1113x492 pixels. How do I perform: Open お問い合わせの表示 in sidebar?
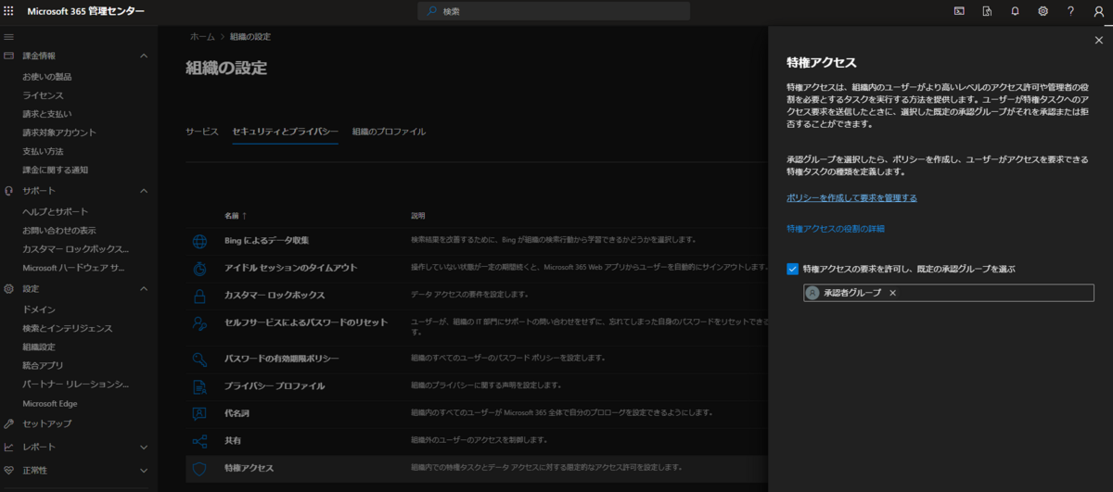click(59, 230)
